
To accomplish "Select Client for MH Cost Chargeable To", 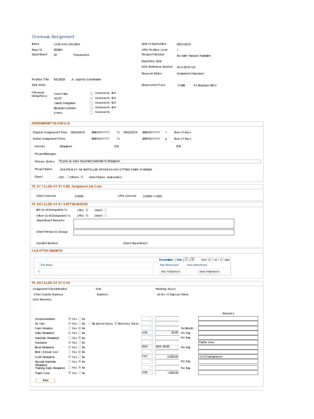I will (x=106, y=210).
